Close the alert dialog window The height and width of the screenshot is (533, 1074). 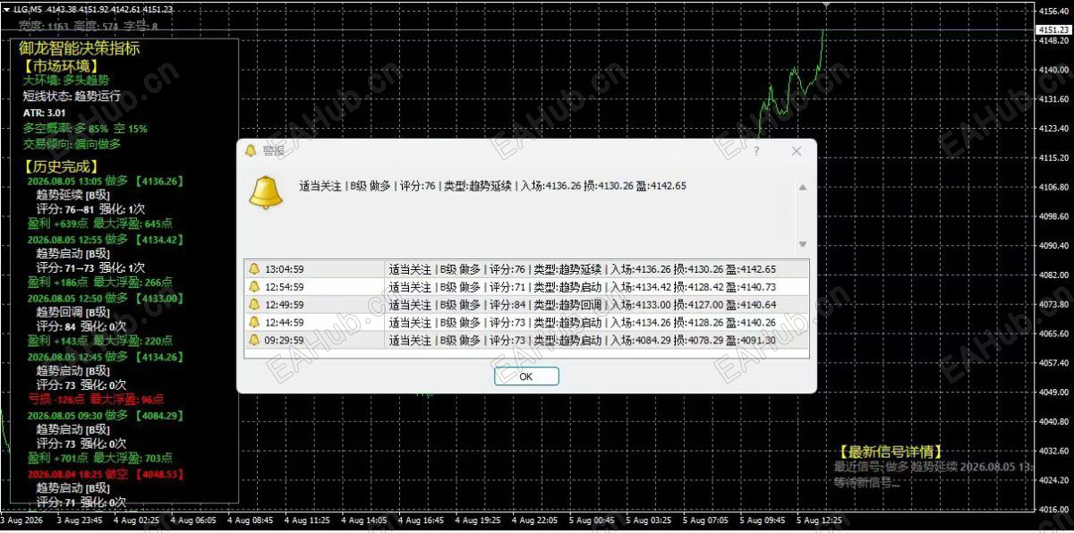(x=797, y=151)
